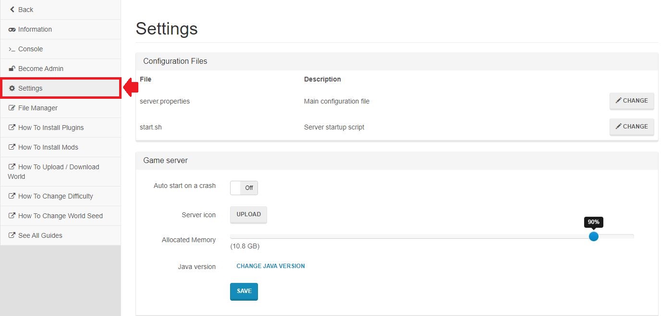
Task: Toggle Auto start on a crash switch
Action: tap(244, 188)
